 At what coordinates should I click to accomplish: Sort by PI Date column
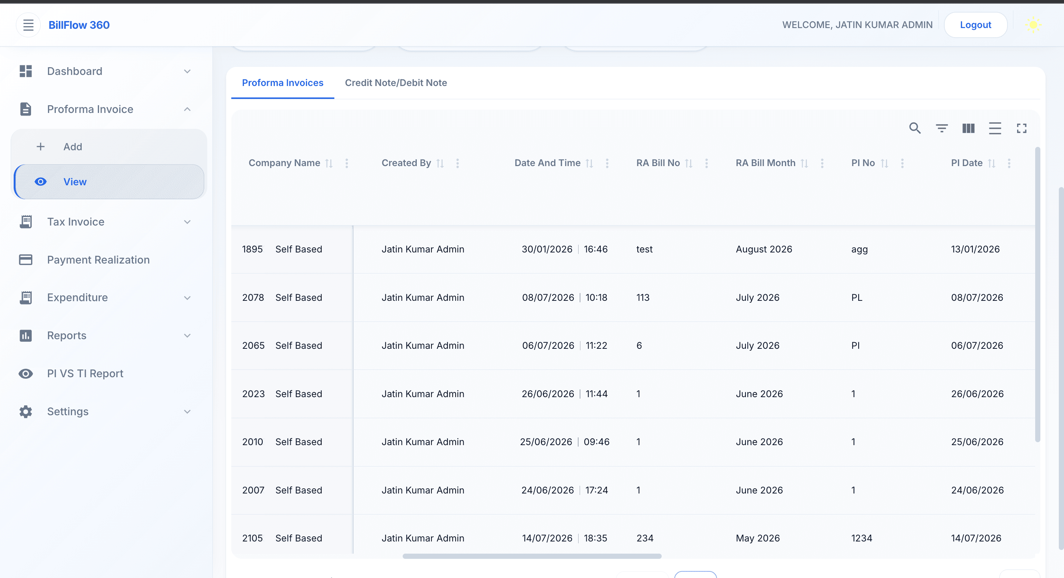click(991, 164)
